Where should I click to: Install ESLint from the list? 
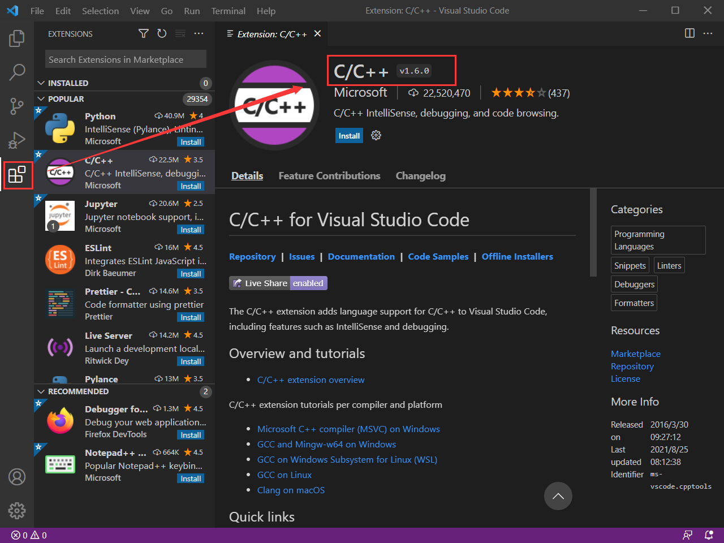[x=191, y=274]
